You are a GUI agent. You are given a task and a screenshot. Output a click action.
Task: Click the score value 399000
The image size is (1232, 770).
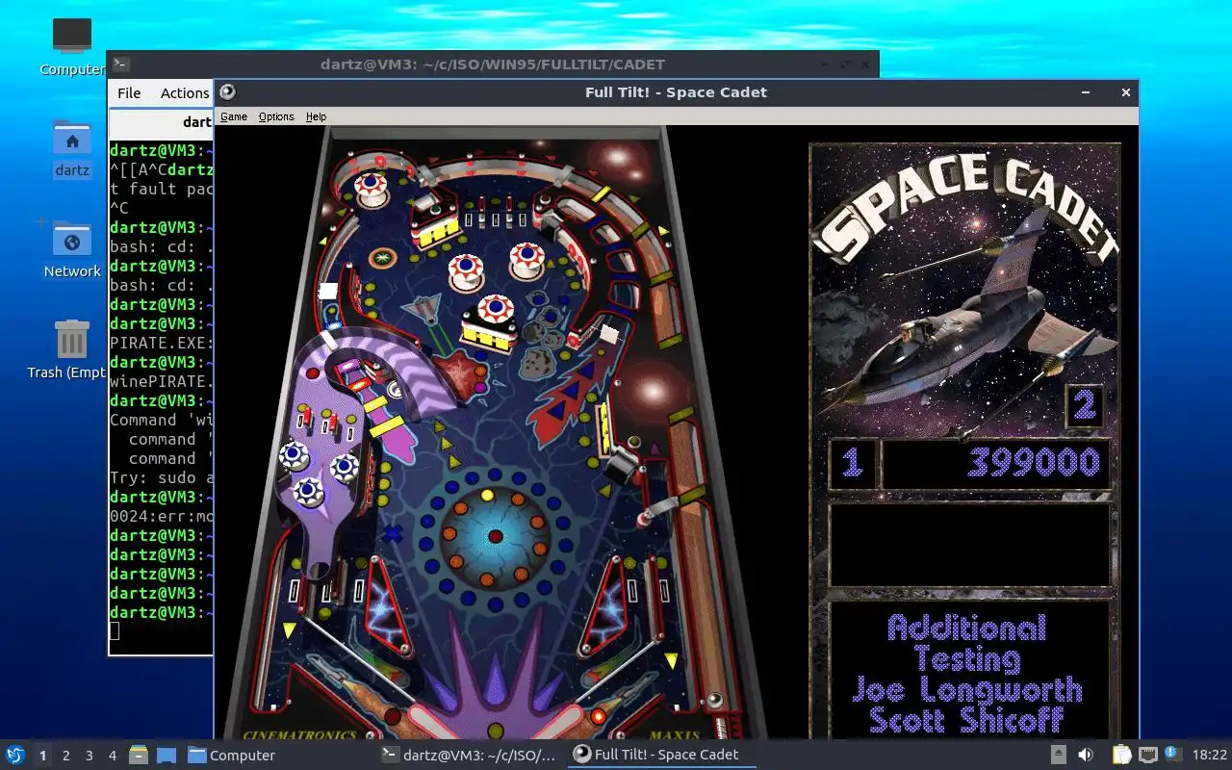coord(1034,463)
